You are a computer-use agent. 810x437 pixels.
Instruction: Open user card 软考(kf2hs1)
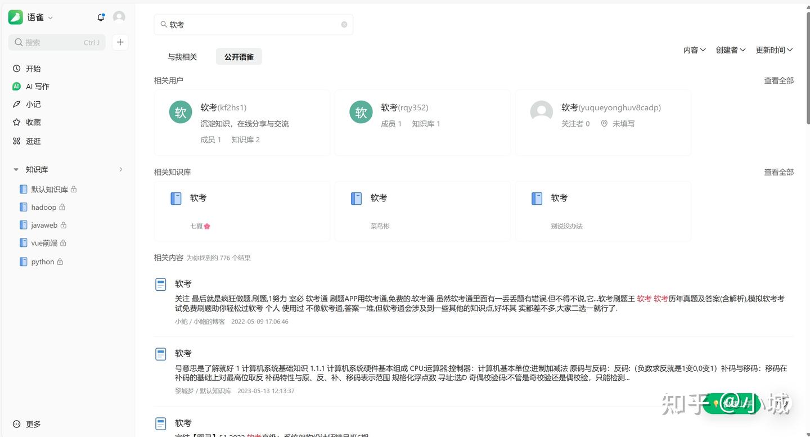click(x=242, y=123)
